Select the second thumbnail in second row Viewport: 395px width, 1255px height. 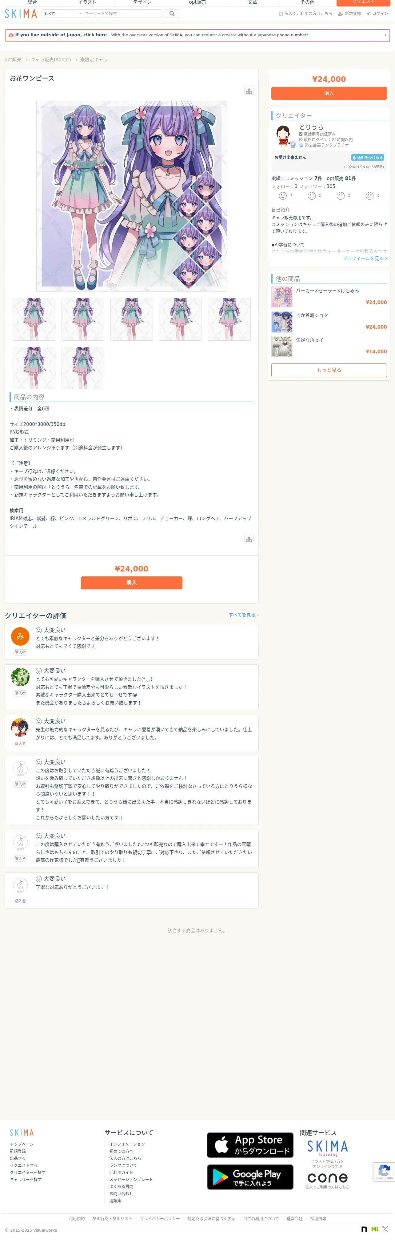pyautogui.click(x=83, y=368)
